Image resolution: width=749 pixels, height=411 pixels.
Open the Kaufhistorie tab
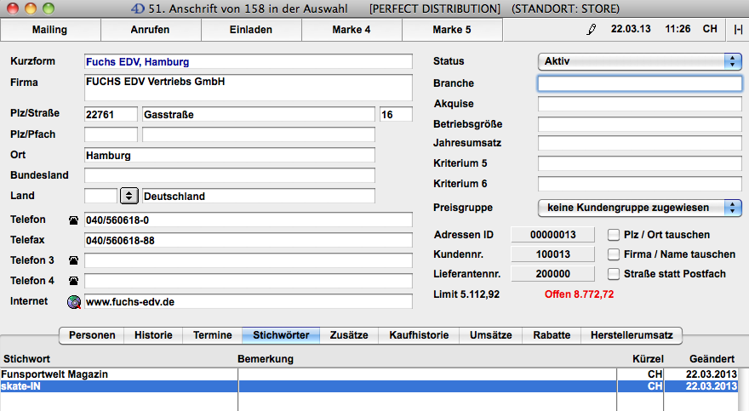click(419, 335)
